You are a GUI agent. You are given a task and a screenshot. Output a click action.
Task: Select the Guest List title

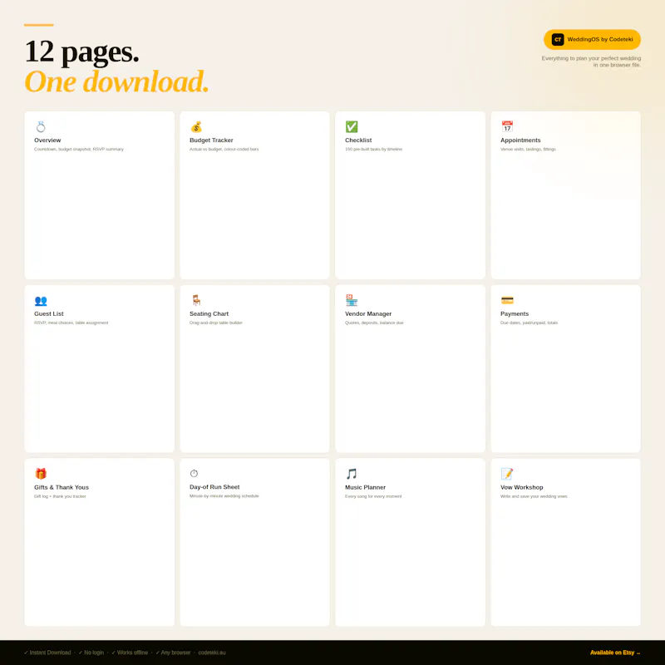(49, 314)
